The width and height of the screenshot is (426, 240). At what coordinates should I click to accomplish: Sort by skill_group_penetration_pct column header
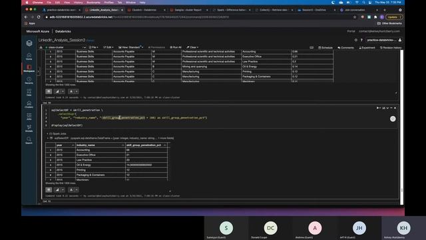point(146,145)
